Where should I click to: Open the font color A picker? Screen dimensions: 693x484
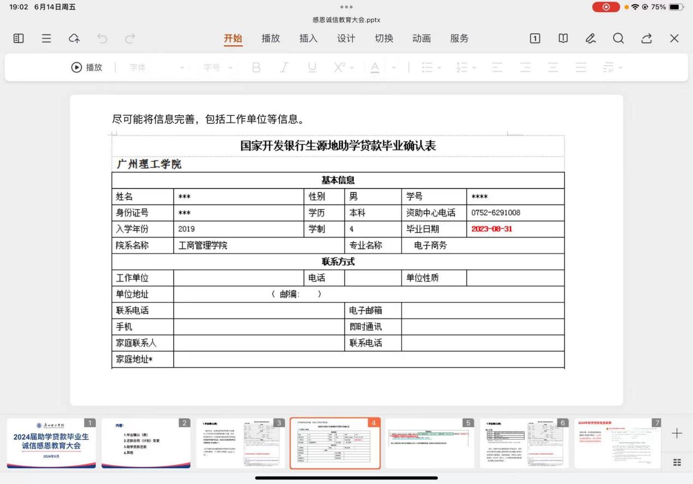tap(375, 67)
